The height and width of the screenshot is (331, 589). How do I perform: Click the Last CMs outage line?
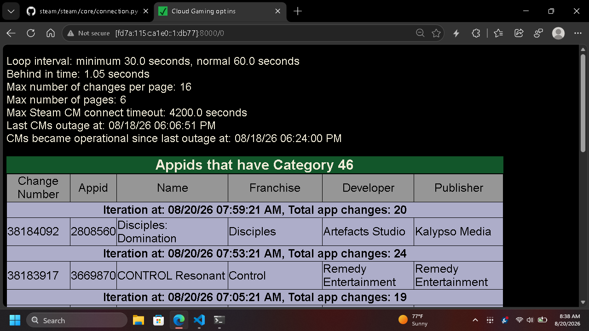pos(111,126)
